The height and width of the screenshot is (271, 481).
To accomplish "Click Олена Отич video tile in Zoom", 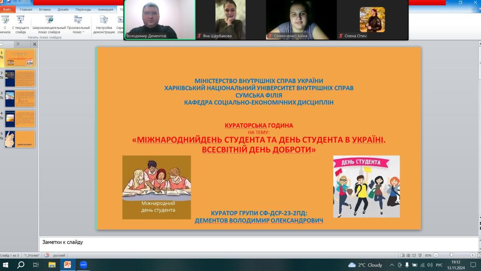I will [x=372, y=20].
